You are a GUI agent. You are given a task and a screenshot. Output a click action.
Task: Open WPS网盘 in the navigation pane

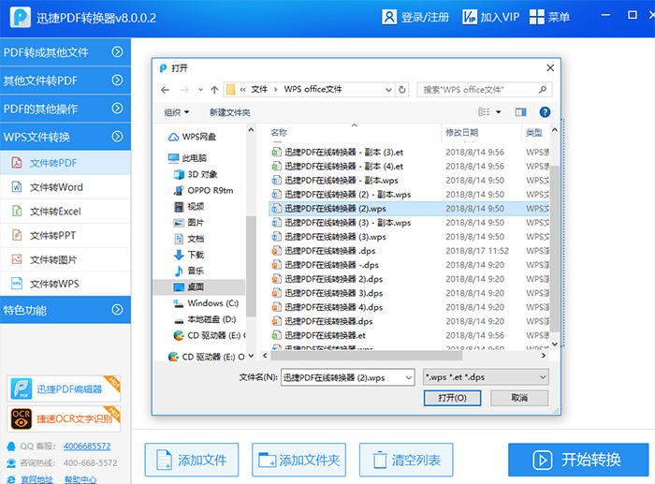192,137
